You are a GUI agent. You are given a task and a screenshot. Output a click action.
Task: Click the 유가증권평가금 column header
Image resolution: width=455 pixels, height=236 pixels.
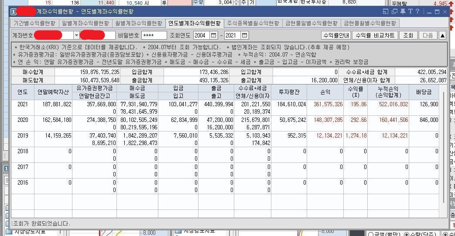(x=94, y=88)
